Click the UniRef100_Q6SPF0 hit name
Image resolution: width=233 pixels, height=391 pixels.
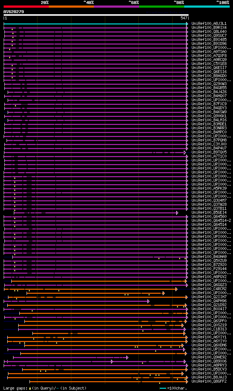209,321
